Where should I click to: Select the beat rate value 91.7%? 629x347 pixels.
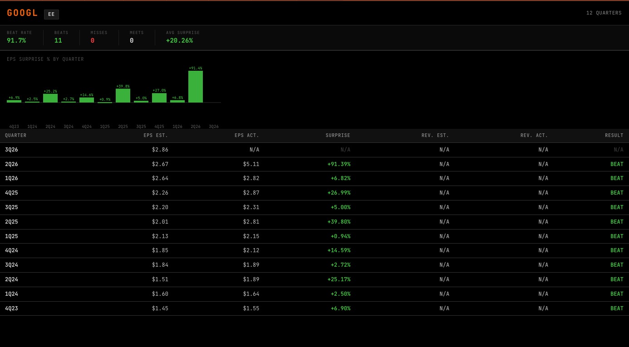(x=16, y=40)
